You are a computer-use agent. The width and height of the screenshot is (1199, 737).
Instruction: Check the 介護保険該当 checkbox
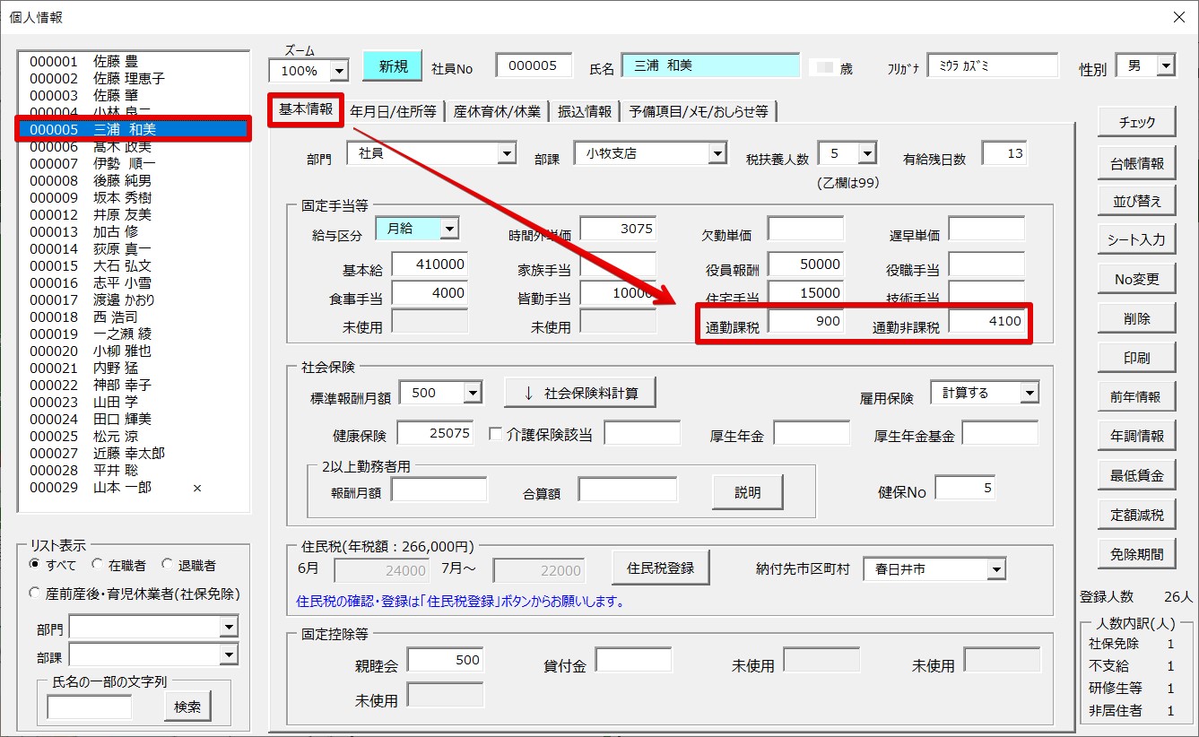pyautogui.click(x=495, y=434)
